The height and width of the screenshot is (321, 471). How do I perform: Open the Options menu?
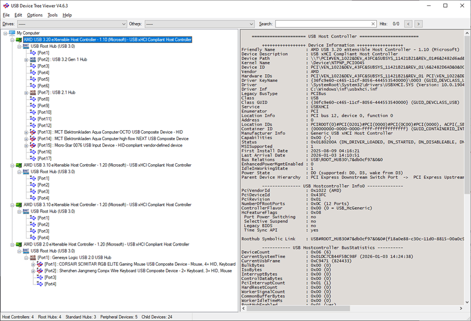pyautogui.click(x=35, y=15)
